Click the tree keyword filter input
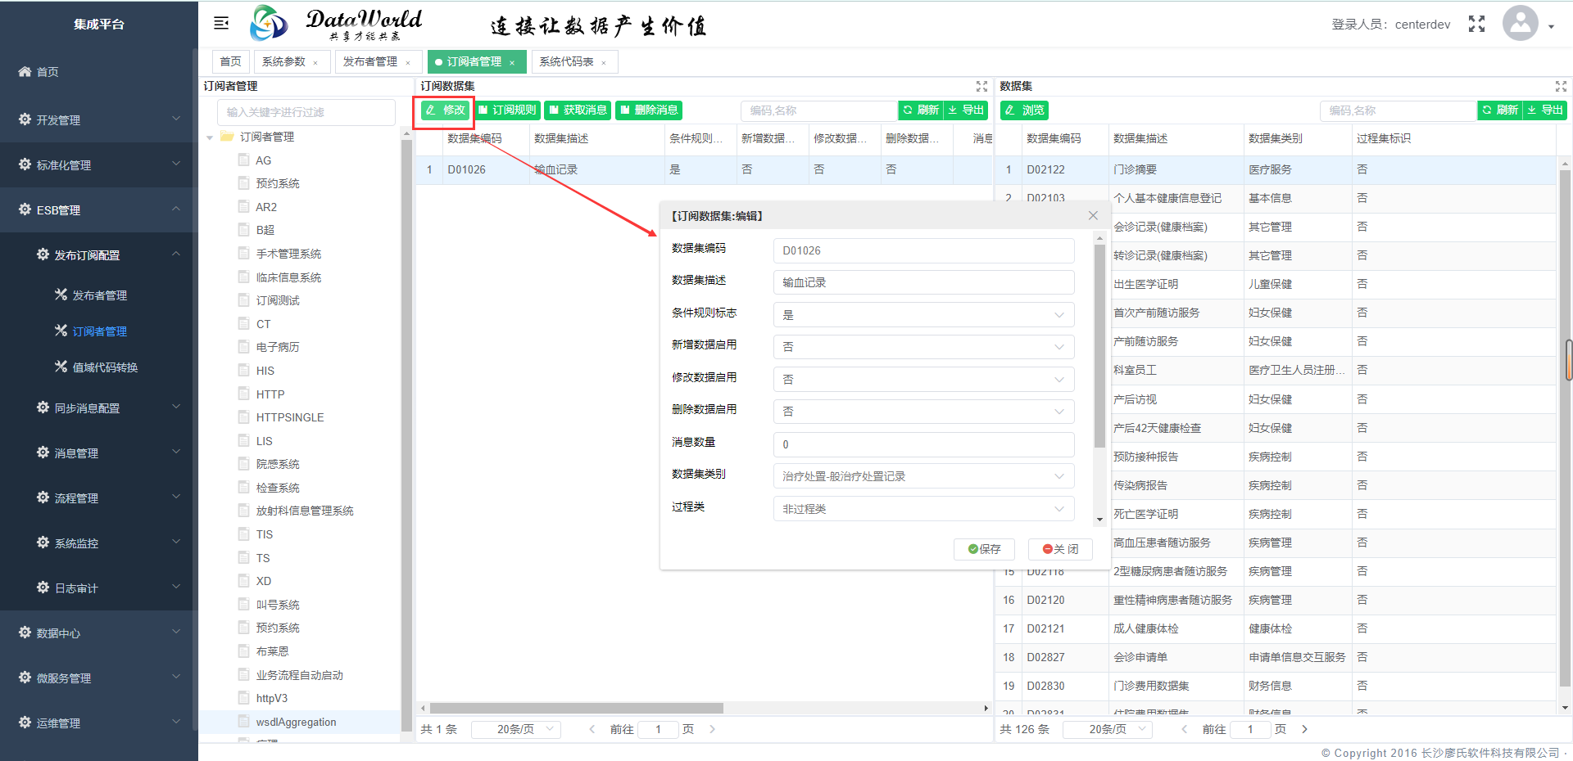Screen dimensions: 1573x761 point(306,112)
